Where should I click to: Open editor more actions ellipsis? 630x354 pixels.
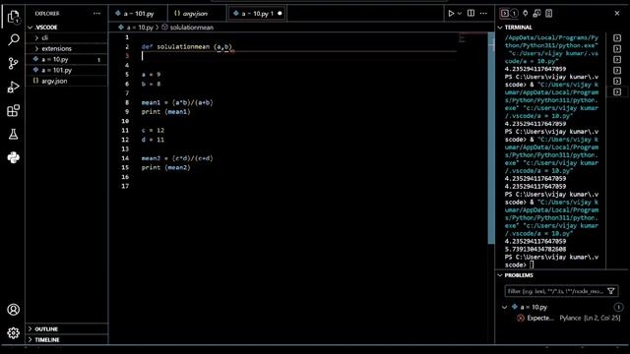click(x=483, y=13)
